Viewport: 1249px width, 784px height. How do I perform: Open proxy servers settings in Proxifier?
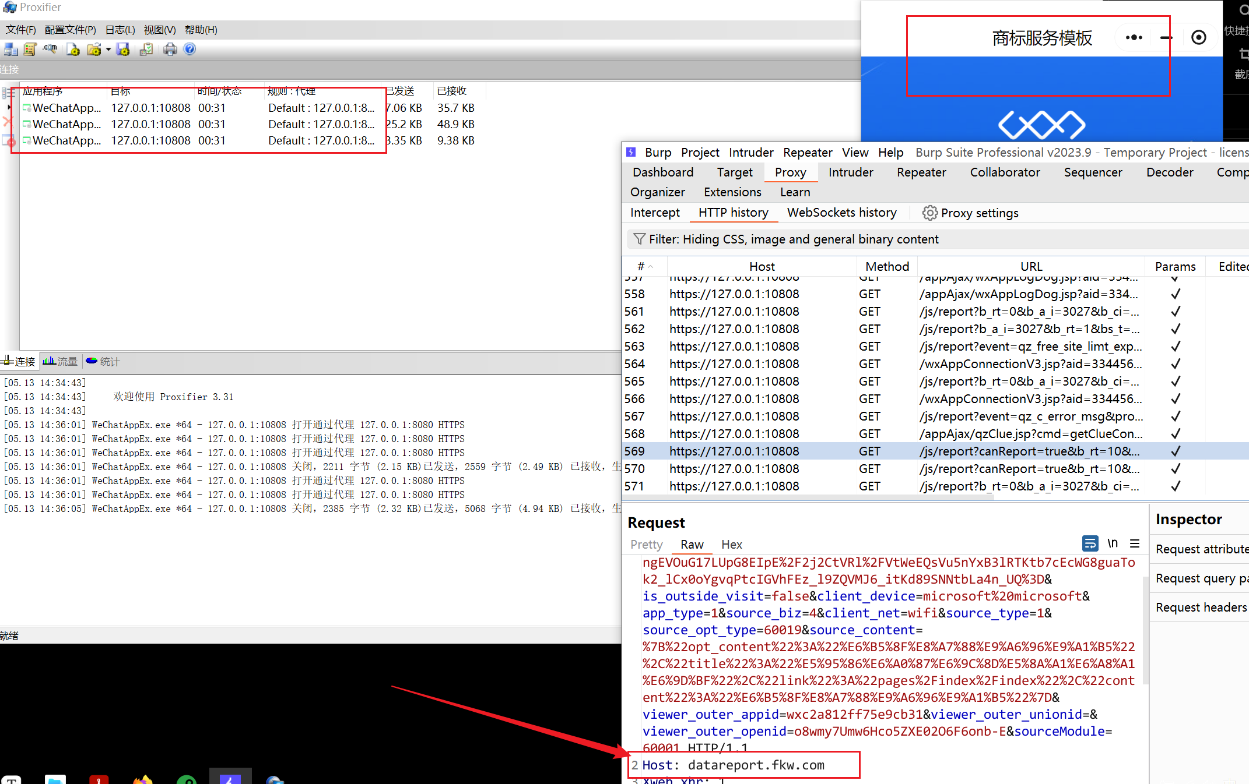pos(11,50)
